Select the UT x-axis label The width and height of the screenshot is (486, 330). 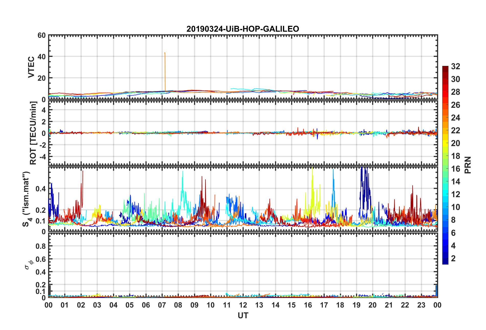[243, 316]
